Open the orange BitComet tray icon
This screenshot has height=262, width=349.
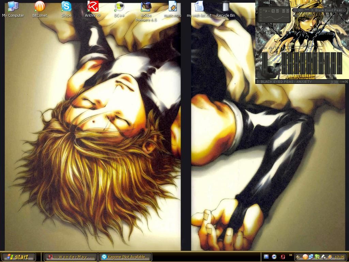305,257
